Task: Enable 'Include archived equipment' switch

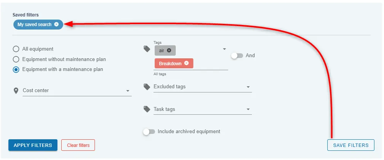Action: tap(149, 132)
